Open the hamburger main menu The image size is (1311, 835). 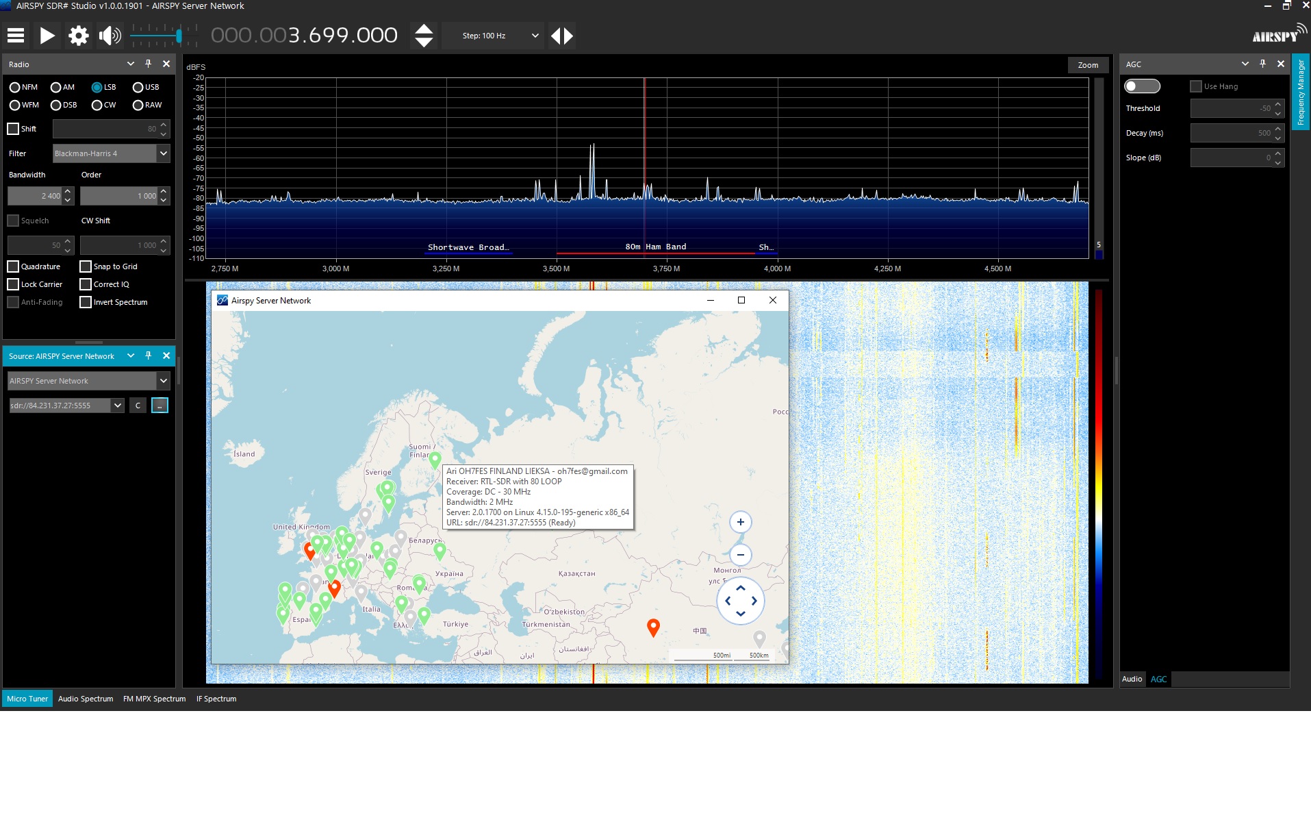(x=16, y=36)
